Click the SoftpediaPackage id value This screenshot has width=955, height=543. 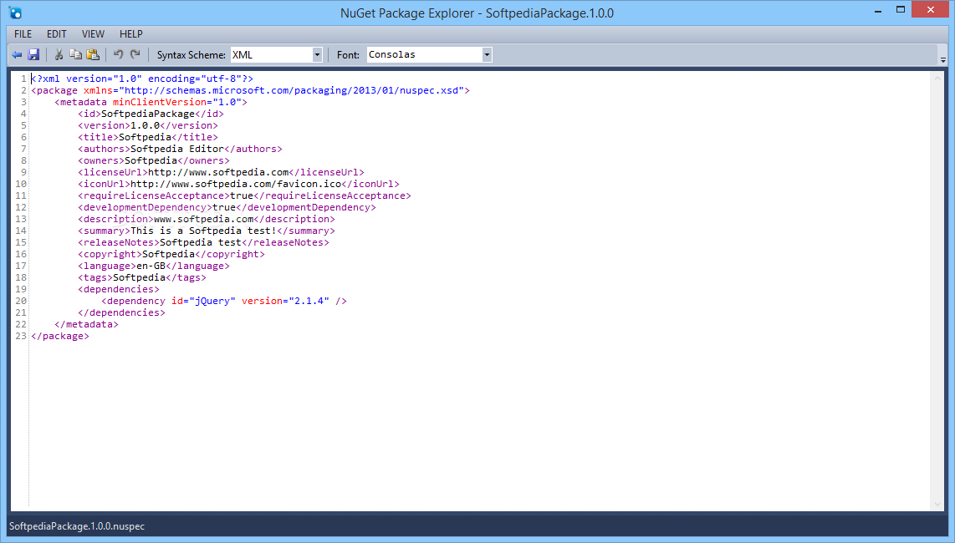coord(148,114)
